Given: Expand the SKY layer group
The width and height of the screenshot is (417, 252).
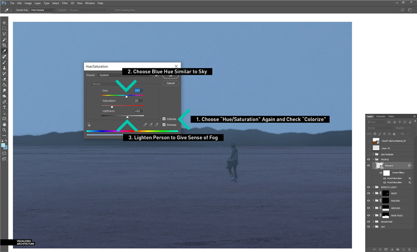Looking at the screenshot, I should pyautogui.click(x=373, y=227).
